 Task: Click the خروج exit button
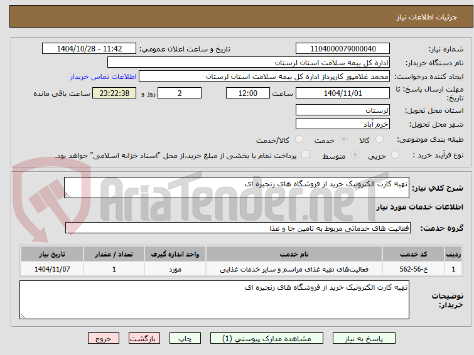(x=104, y=339)
